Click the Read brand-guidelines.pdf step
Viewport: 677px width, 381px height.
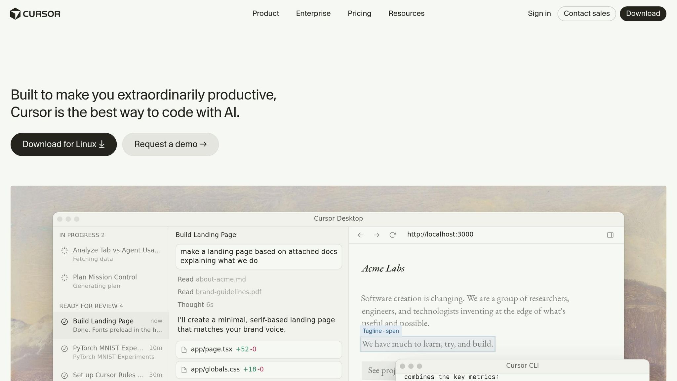click(219, 292)
